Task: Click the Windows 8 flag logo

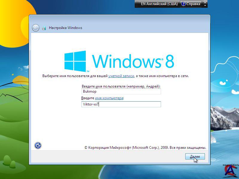Action: coord(75,61)
